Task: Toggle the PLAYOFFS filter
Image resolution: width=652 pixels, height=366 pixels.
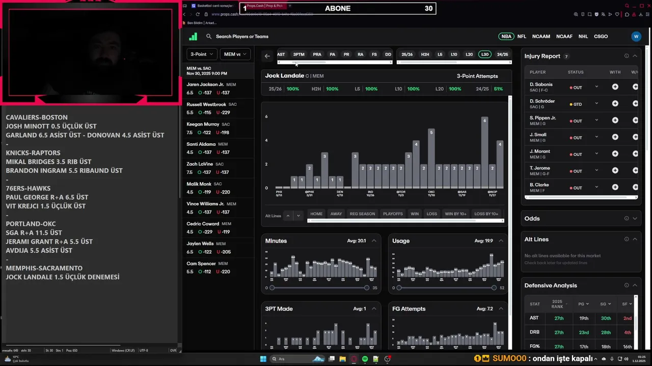Action: (x=393, y=214)
